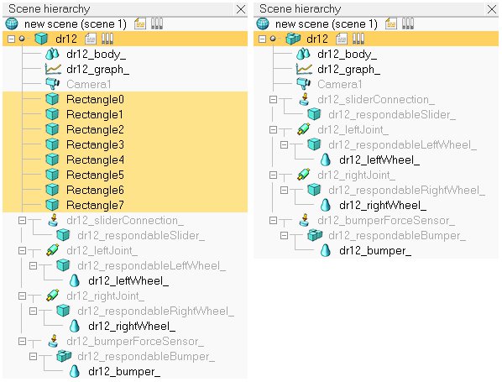Click dr12_graph_ chart icon in left panel
The image size is (502, 382).
pos(53,69)
